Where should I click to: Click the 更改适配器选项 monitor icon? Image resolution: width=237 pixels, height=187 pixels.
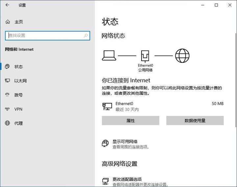click(105, 181)
